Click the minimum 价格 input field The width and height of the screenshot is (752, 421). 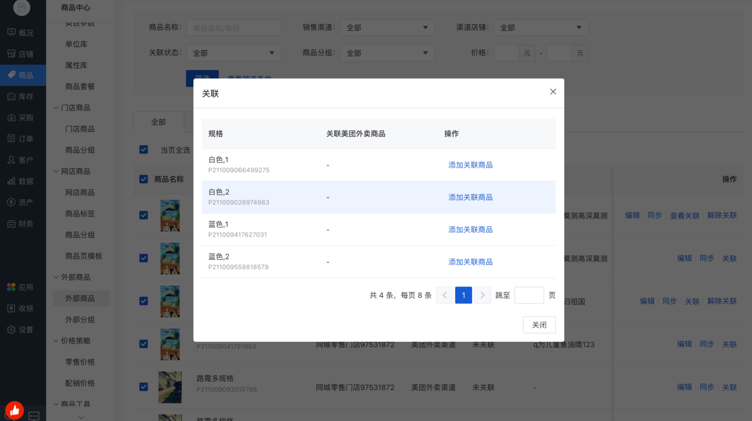pyautogui.click(x=506, y=53)
